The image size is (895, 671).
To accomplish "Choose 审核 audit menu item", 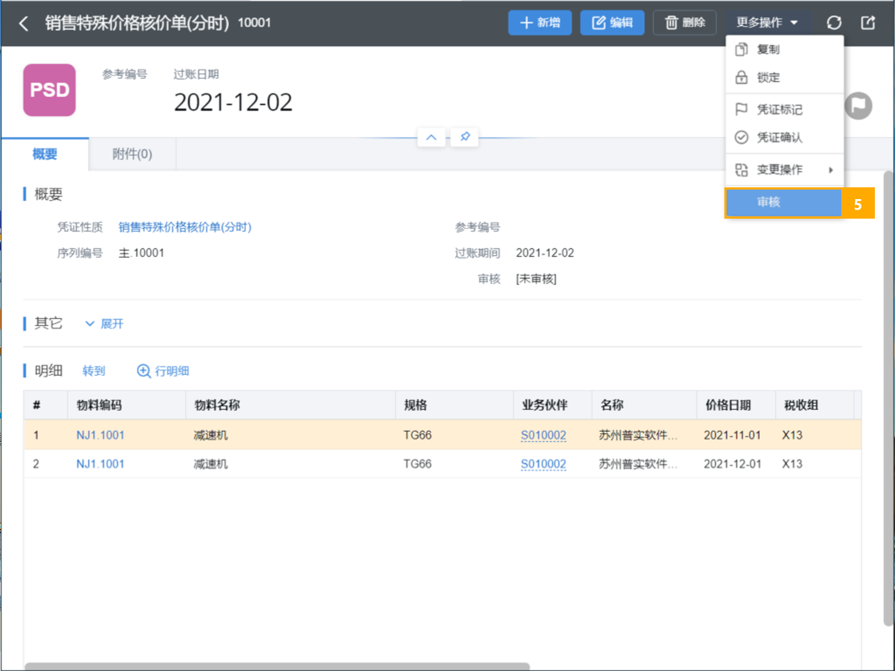I will pyautogui.click(x=784, y=202).
